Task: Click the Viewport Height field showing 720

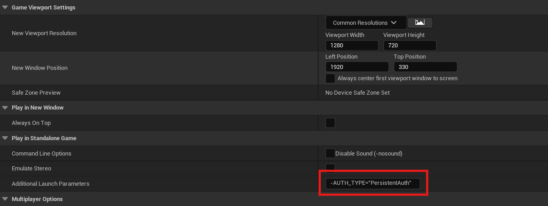Action: [x=410, y=46]
